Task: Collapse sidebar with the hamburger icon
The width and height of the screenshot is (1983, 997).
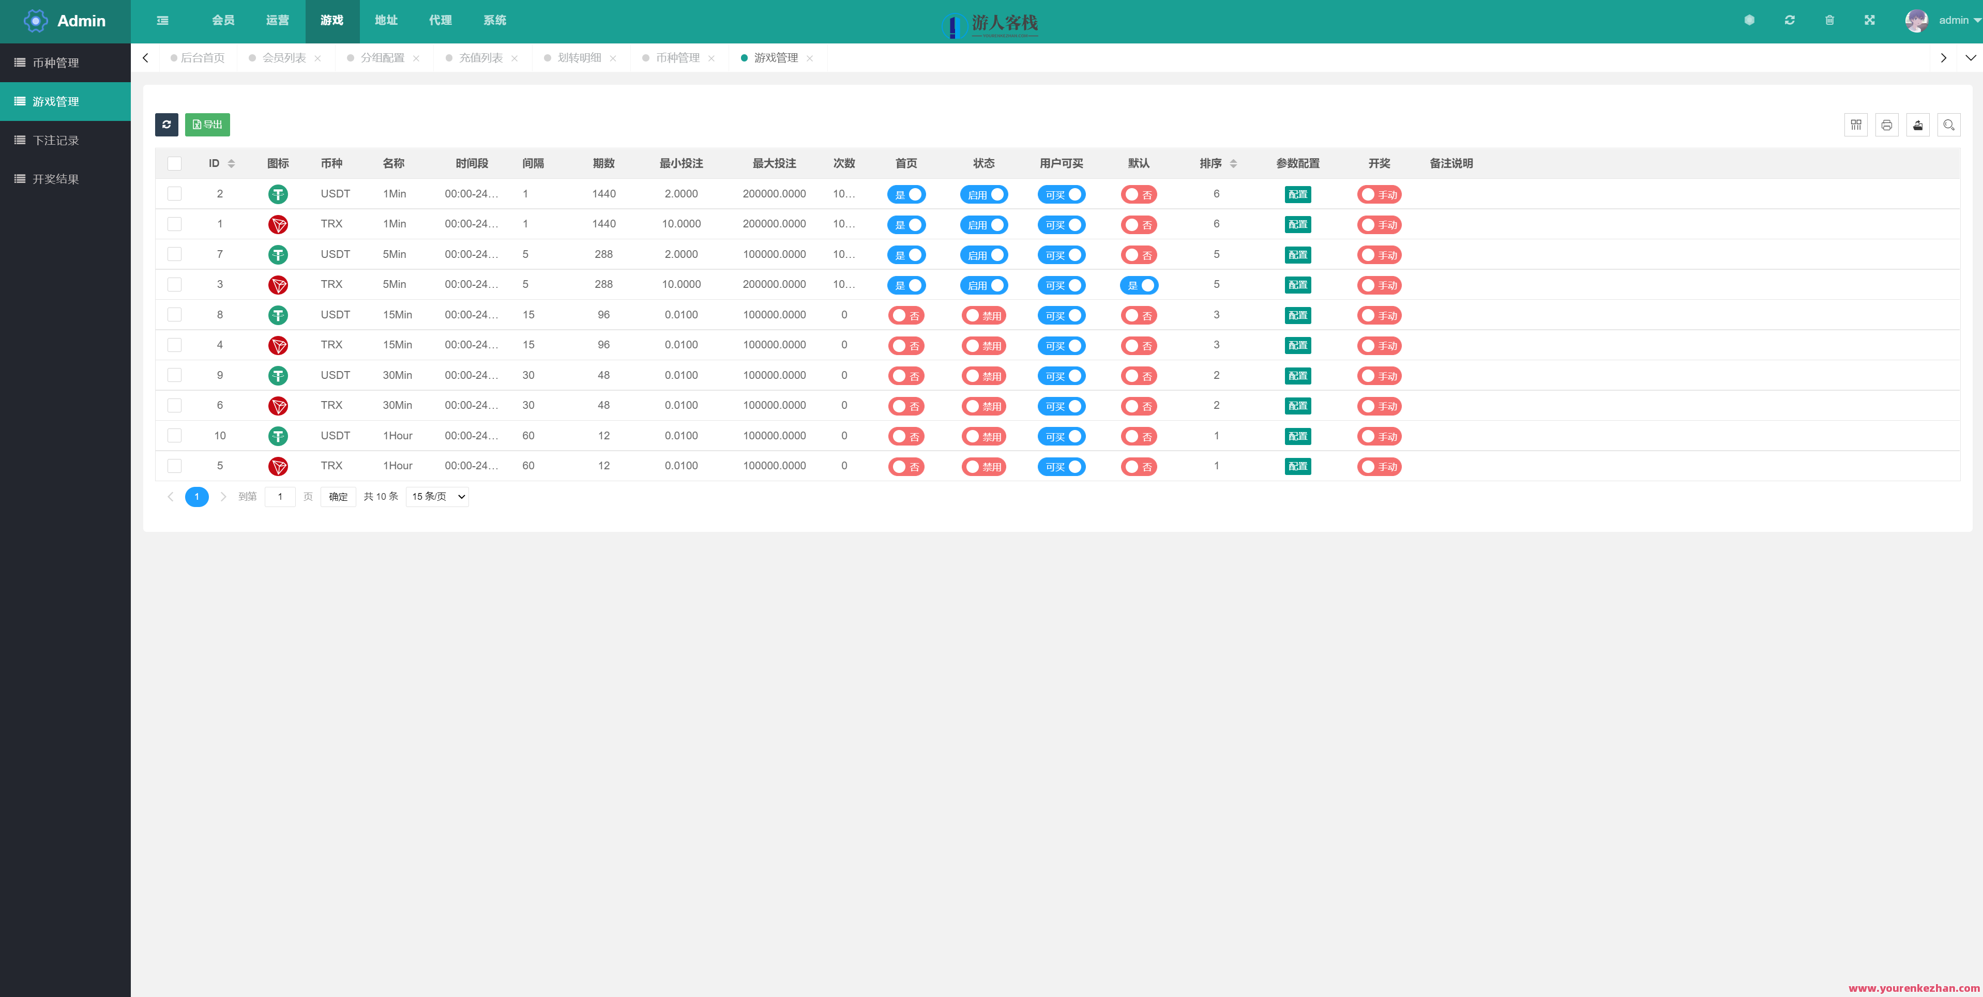Action: click(162, 21)
